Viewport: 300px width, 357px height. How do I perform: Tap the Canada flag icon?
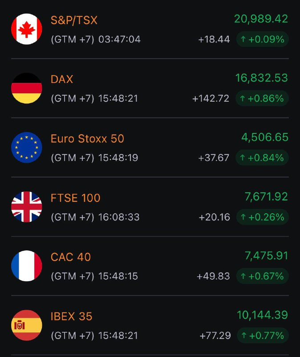27,29
